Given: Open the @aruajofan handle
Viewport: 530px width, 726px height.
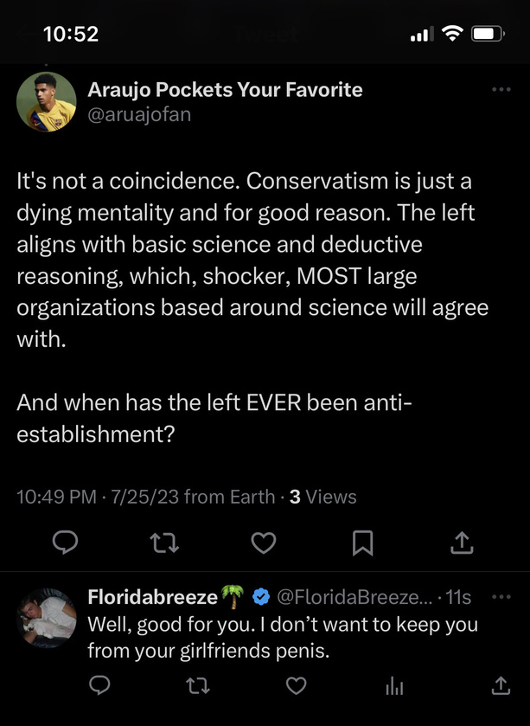Looking at the screenshot, I should tap(139, 114).
